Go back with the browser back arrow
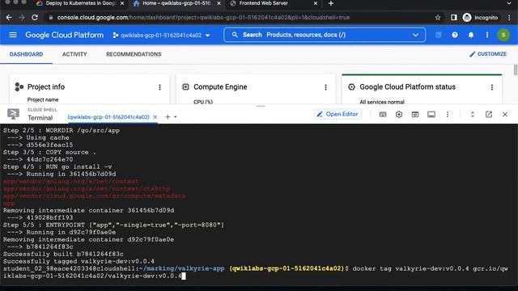518x291 pixels. click(x=9, y=18)
